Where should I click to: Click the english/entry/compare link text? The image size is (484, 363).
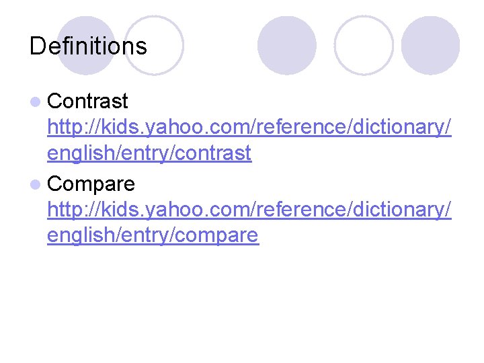(x=153, y=235)
